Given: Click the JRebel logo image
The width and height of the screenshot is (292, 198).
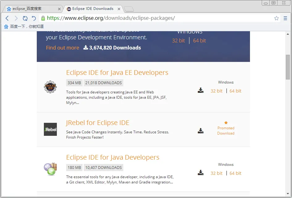Looking at the screenshot, I should pos(50,129).
